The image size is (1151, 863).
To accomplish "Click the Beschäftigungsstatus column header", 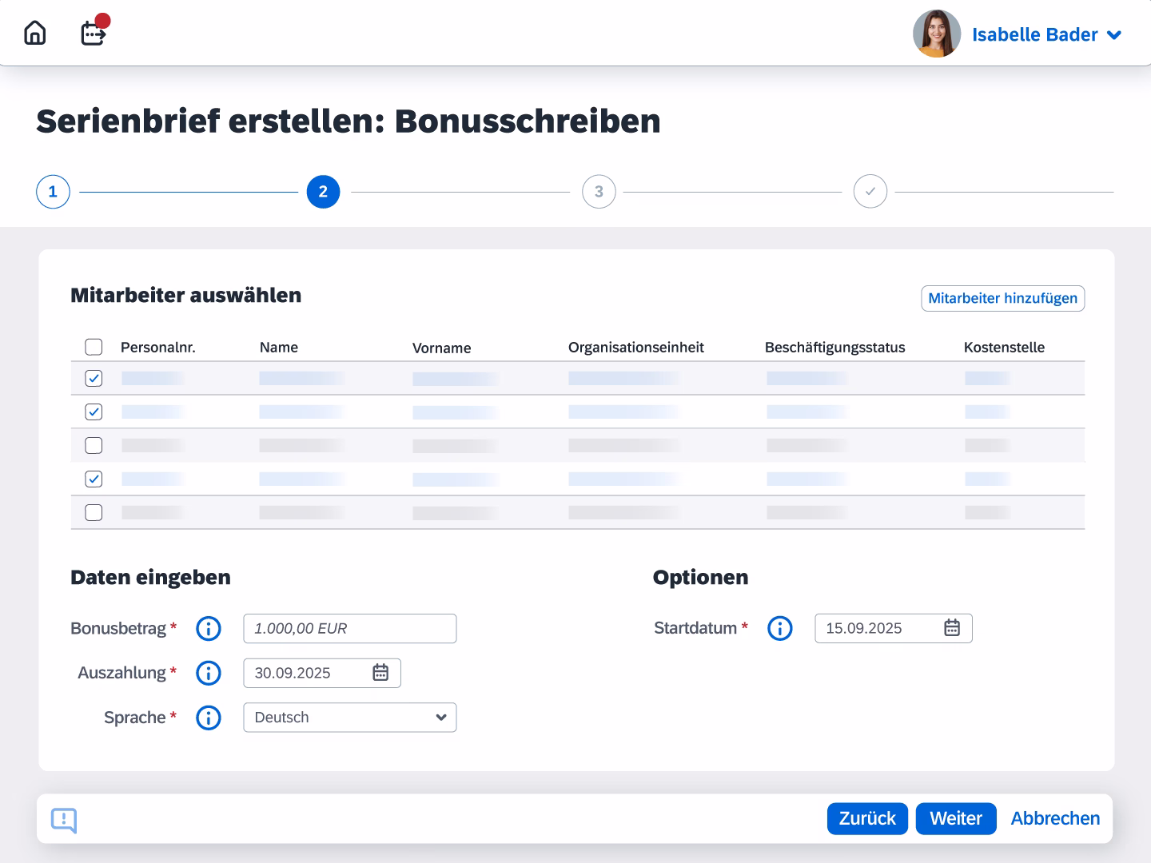I will coord(835,348).
